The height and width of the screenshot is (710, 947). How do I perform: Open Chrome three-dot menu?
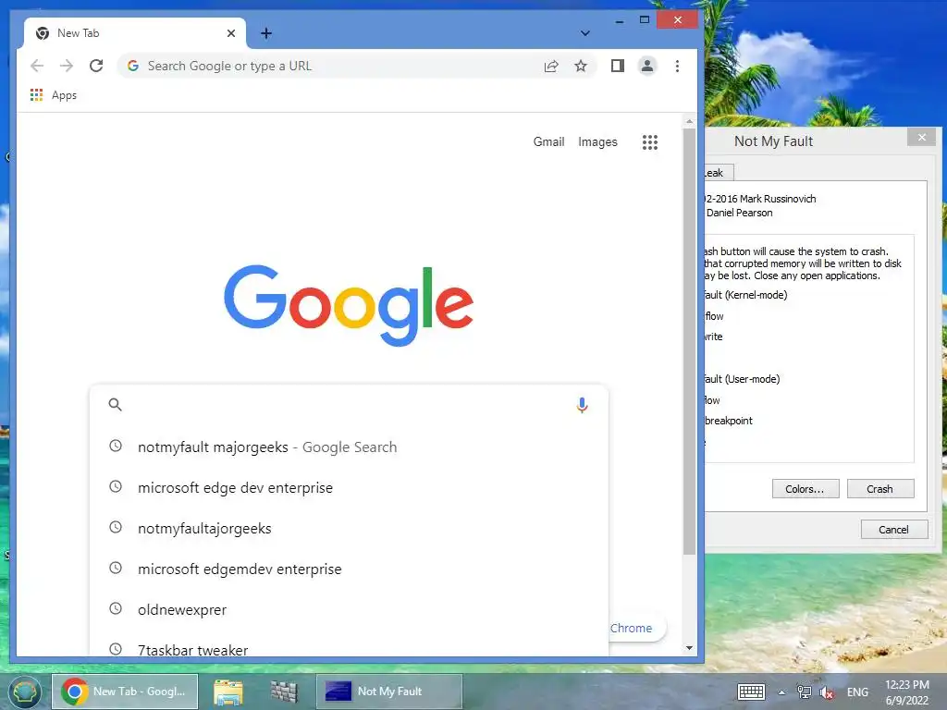(x=677, y=66)
